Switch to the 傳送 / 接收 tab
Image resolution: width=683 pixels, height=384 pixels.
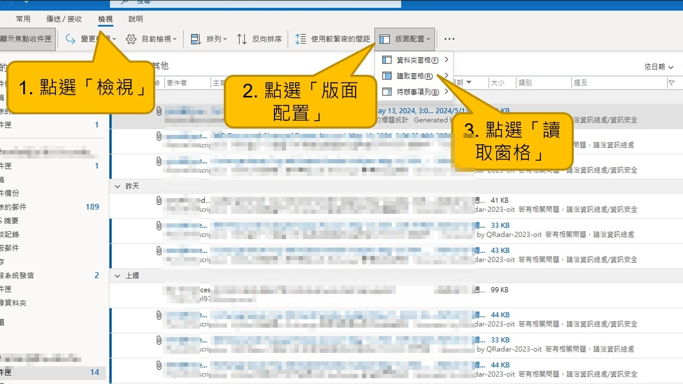(64, 19)
